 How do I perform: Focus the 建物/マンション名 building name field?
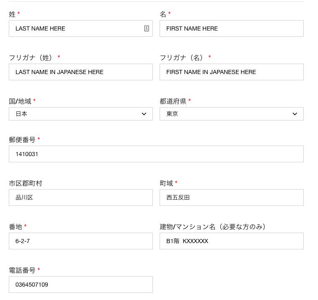[232, 241]
